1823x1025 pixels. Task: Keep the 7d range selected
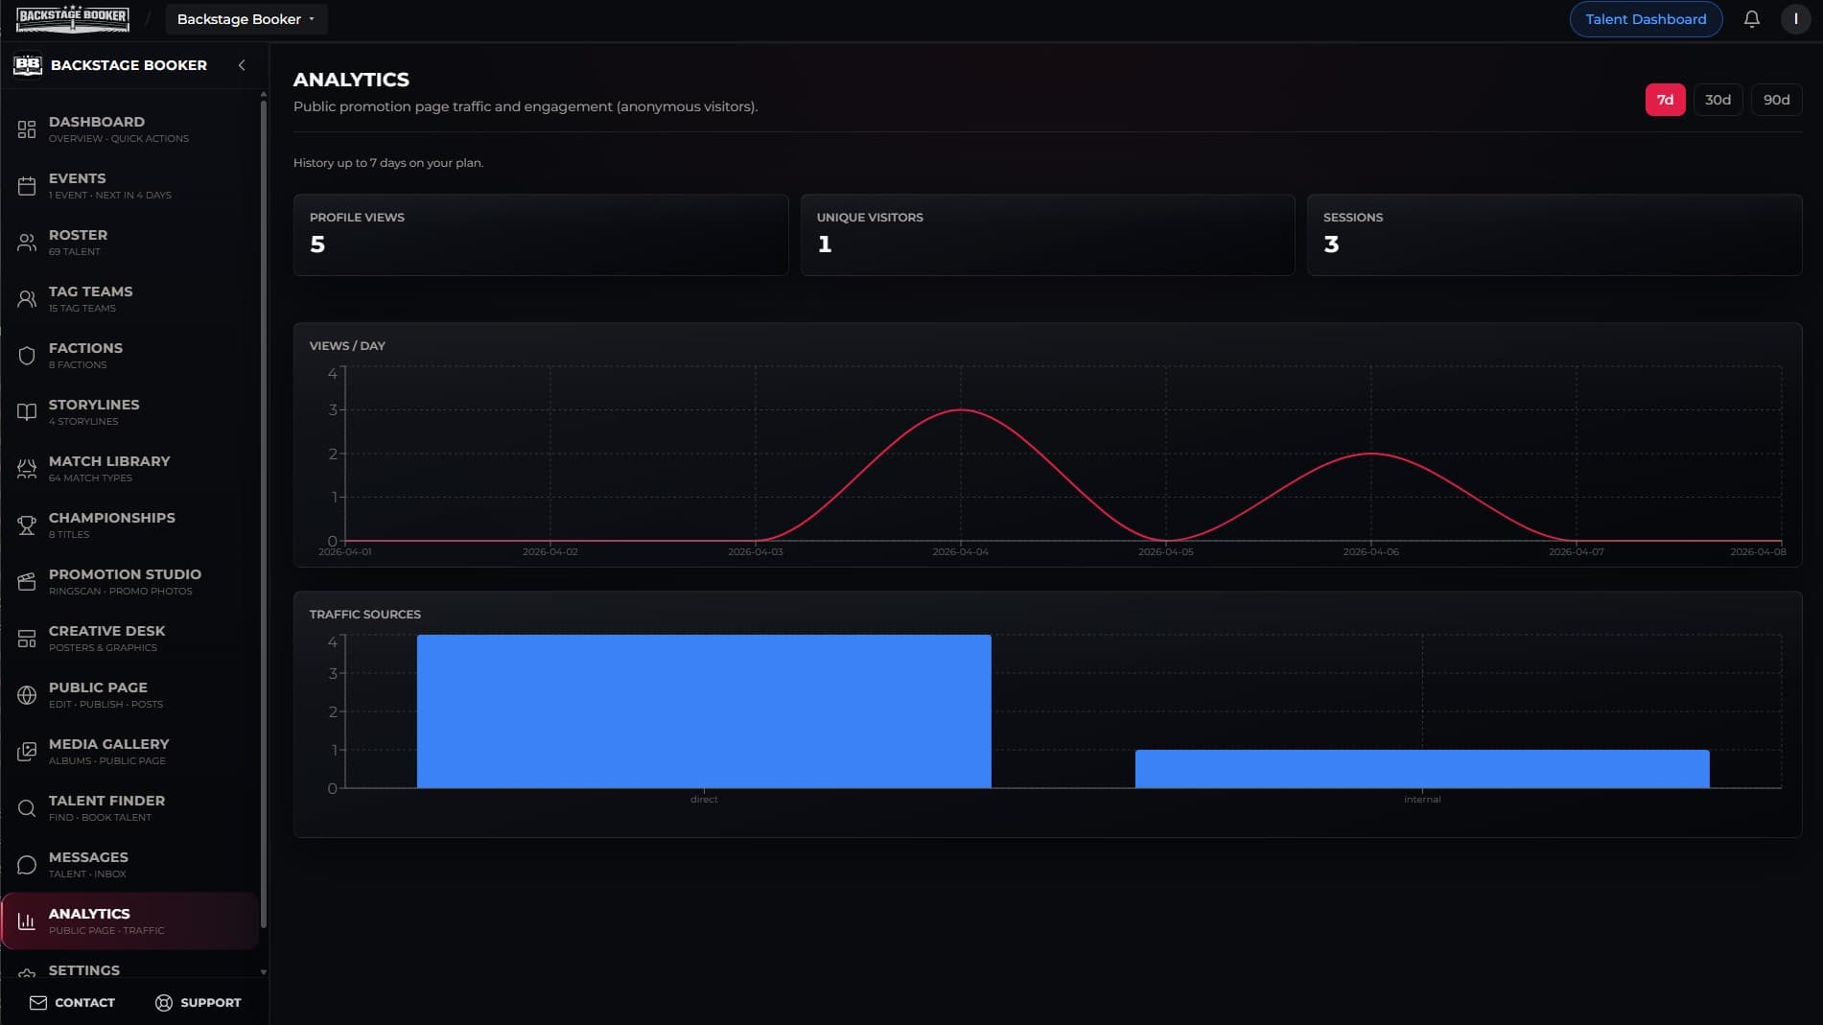[1665, 99]
